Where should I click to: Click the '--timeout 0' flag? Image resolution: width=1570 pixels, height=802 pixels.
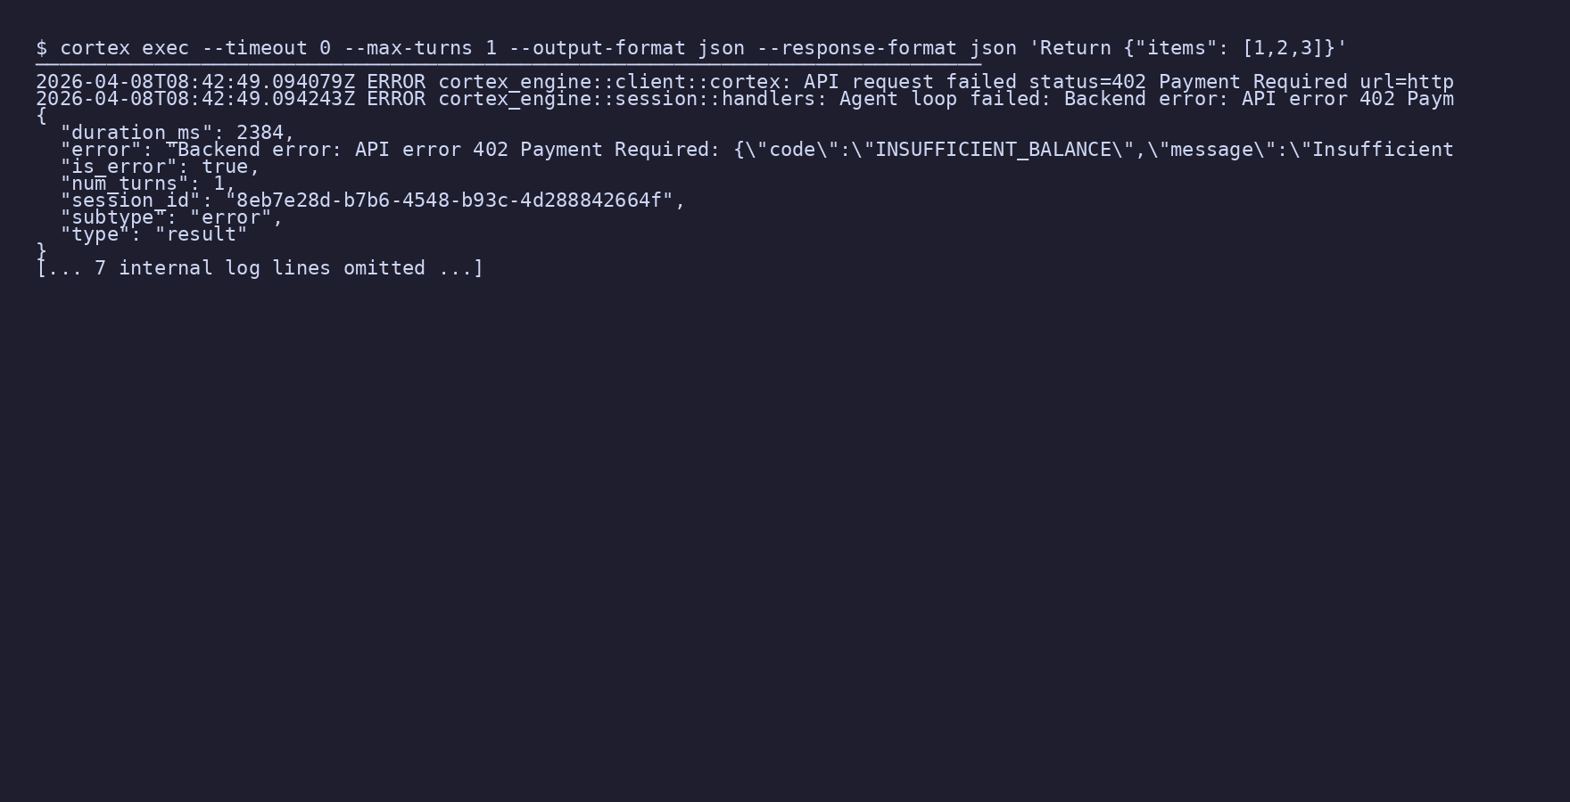(267, 48)
